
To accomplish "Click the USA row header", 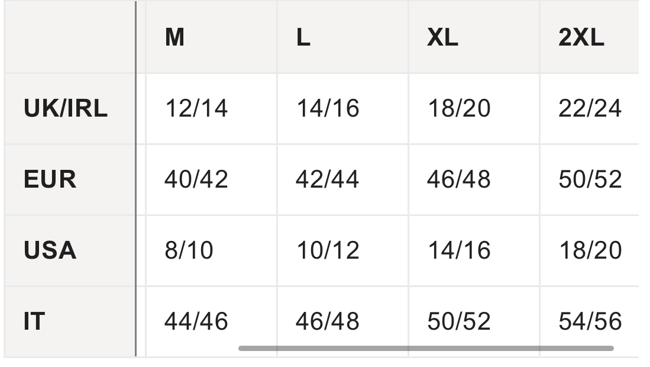I will pyautogui.click(x=70, y=250).
